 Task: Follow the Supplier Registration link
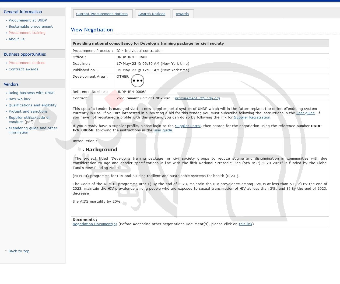(252, 117)
